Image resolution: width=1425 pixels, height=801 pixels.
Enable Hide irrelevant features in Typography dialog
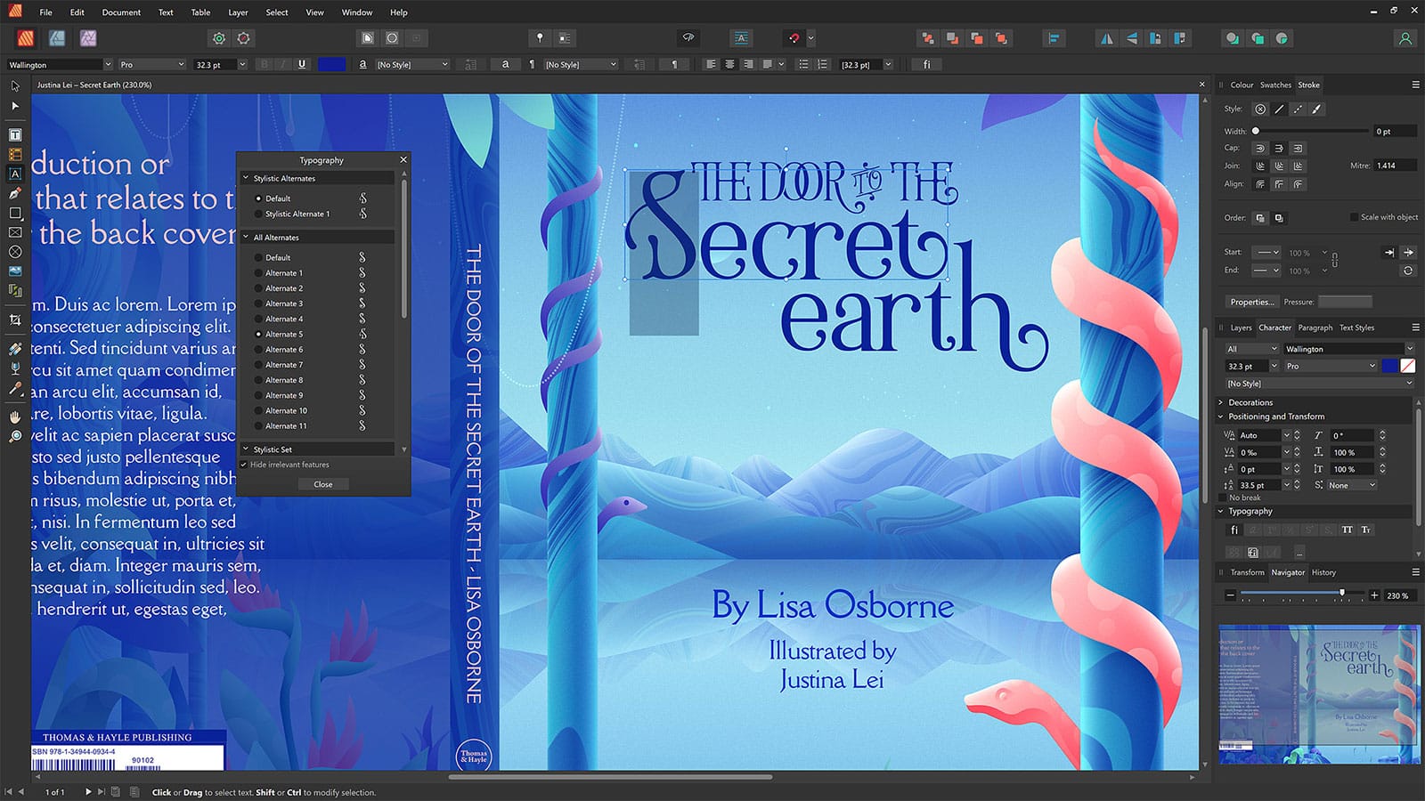pos(244,465)
